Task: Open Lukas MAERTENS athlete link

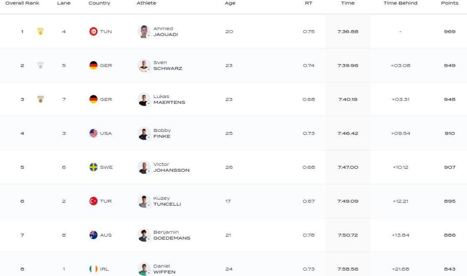Action: [169, 99]
